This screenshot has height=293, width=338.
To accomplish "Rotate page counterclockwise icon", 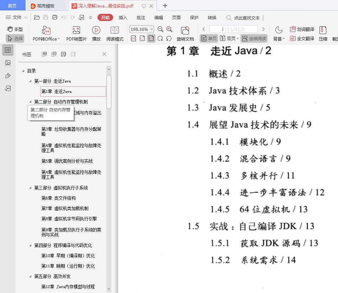I will (x=169, y=38).
